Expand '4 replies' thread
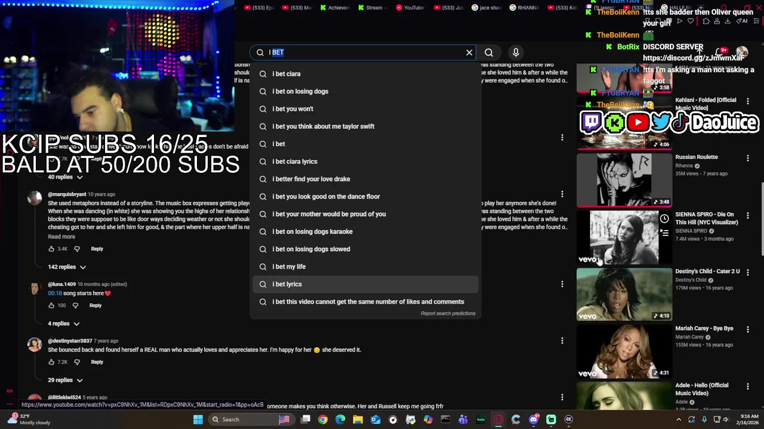This screenshot has height=429, width=764. (63, 324)
